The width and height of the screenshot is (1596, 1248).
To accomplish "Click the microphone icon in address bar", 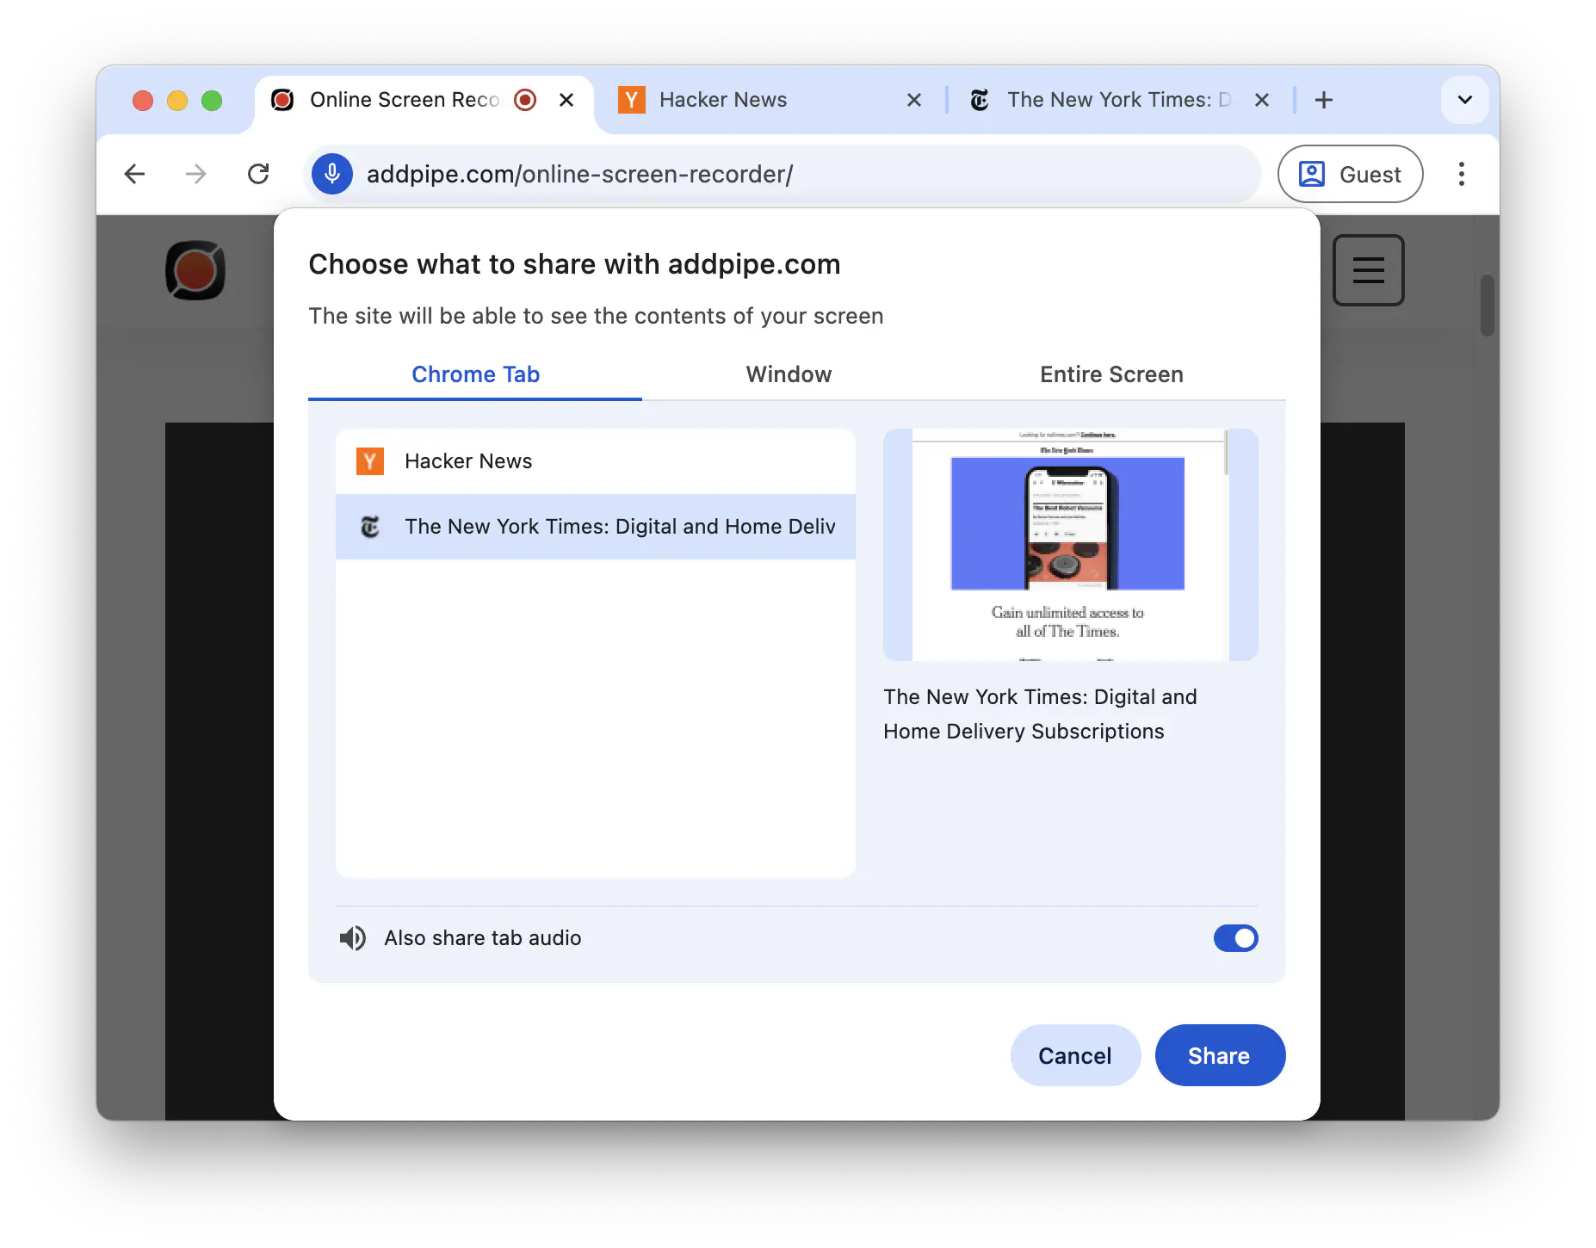I will click(x=332, y=174).
